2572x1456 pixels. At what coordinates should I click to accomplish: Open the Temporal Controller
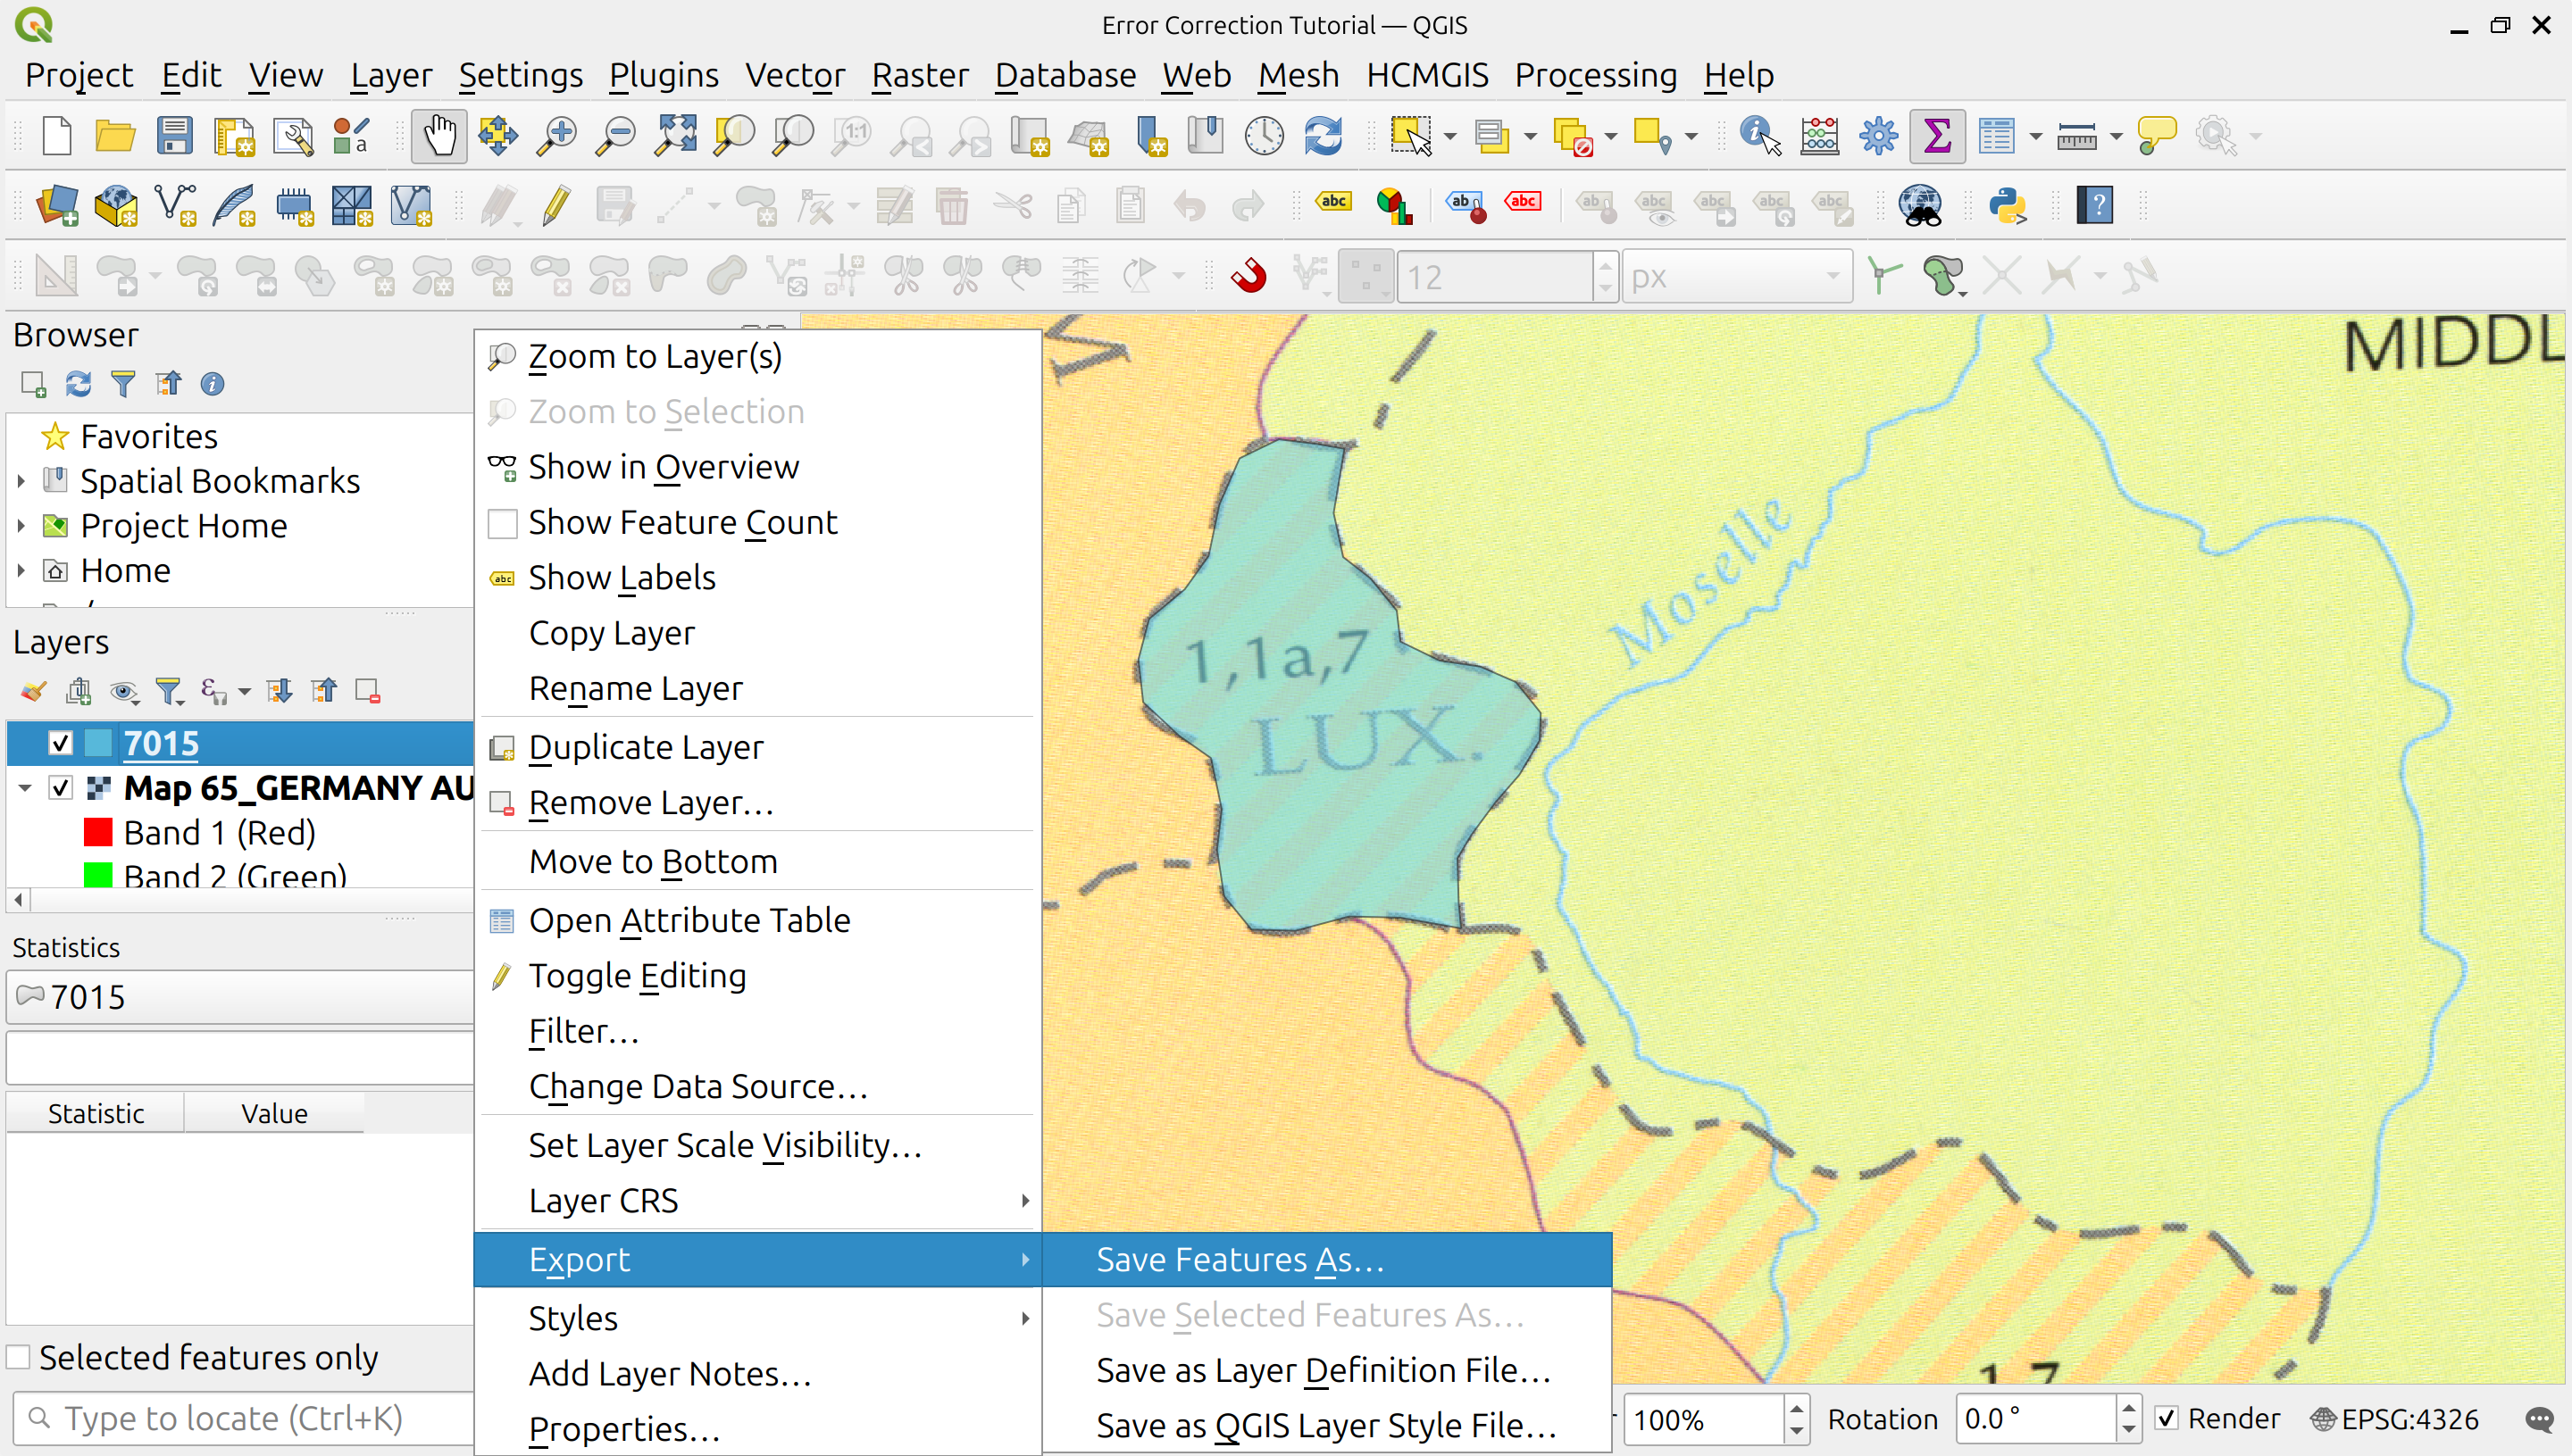coord(1263,135)
